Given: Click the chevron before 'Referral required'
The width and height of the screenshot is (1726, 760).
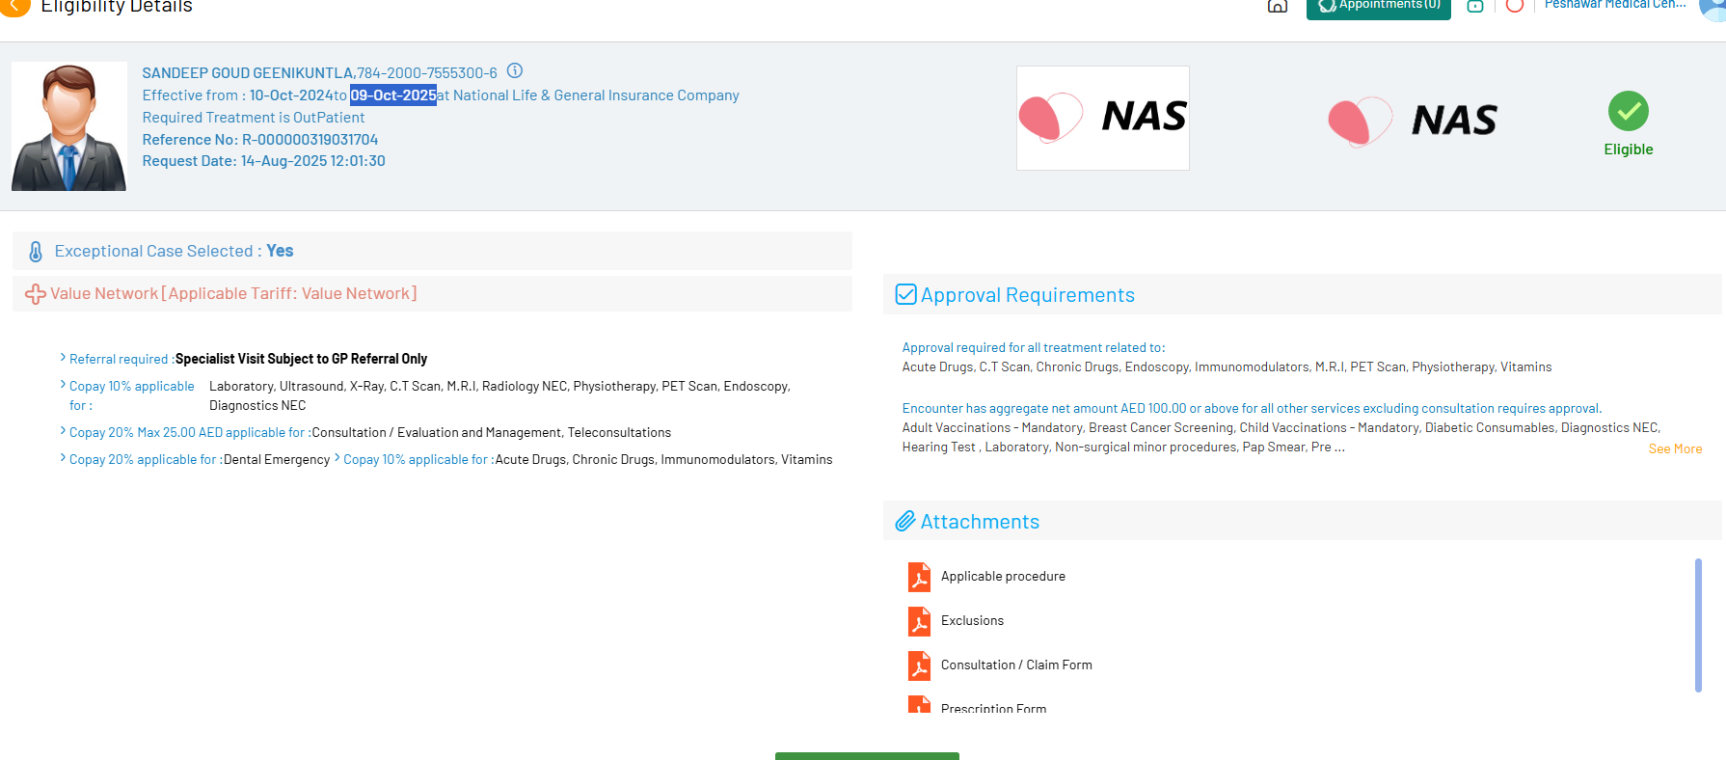Looking at the screenshot, I should click(63, 358).
